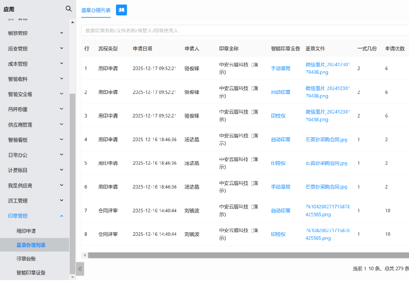Screen dimensions: 409x295
Task: Click the blue book icon beside tab
Action: [x=121, y=10]
